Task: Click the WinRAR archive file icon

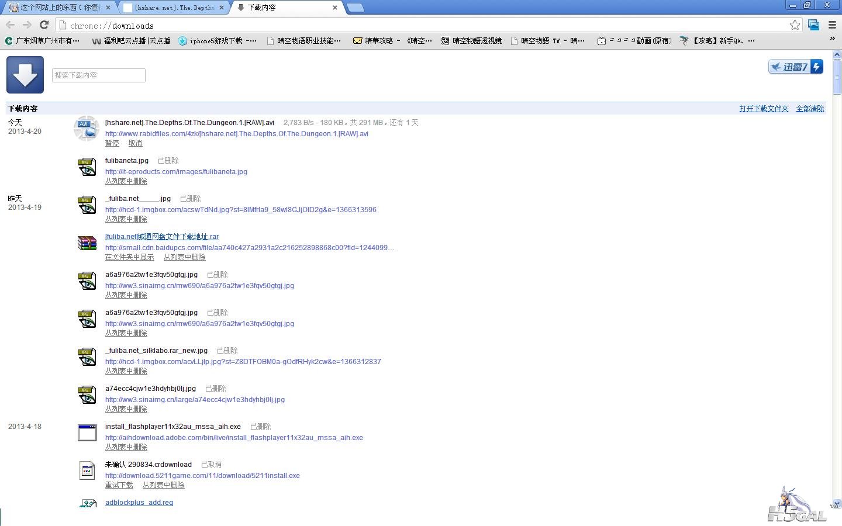Action: (87, 243)
